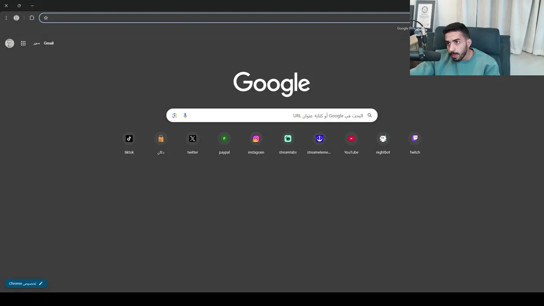Click the تخصيص Chrome customize button
The image size is (544, 306).
(x=26, y=283)
